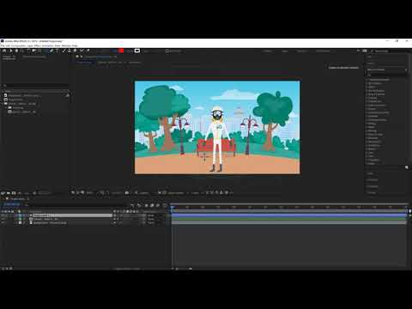Screen dimensions: 412x309
Task: Click Interpret Footage icon in Project panel
Action: [x=3, y=193]
